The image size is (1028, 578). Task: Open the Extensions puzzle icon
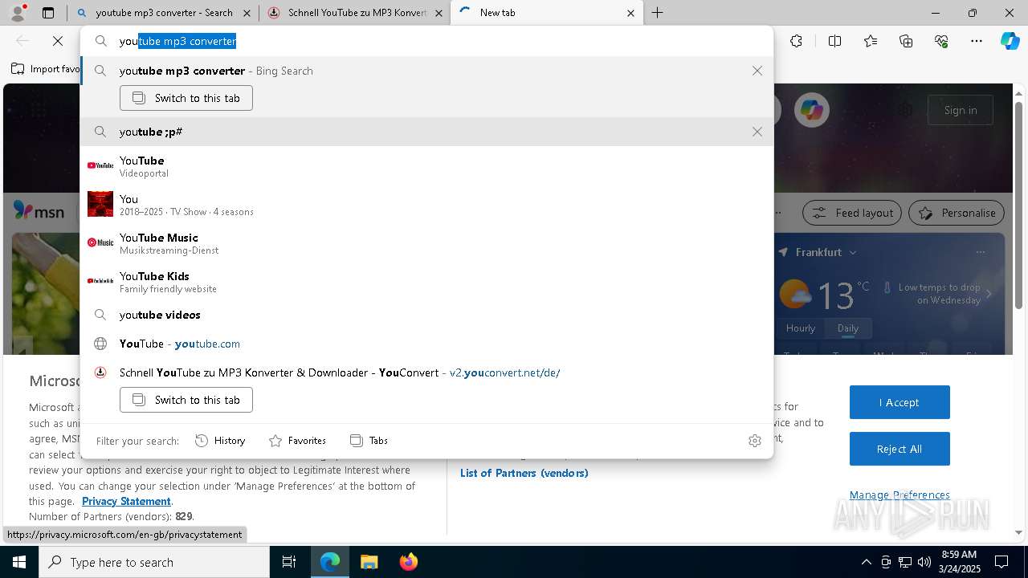point(796,41)
